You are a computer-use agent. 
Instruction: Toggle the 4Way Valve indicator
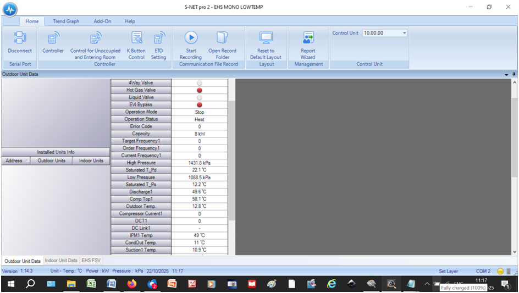[x=199, y=83]
